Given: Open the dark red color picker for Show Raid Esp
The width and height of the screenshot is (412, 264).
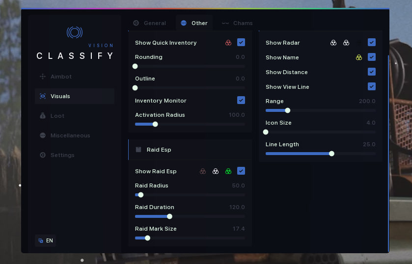Looking at the screenshot, I should 203,171.
